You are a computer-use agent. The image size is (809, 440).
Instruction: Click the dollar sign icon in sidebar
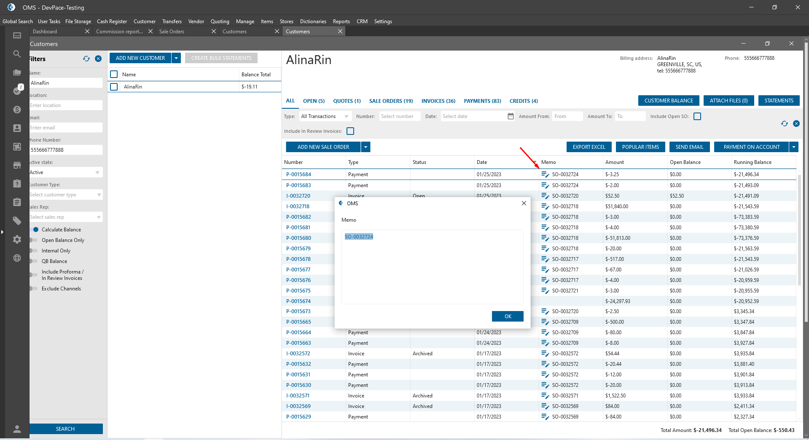tap(17, 110)
